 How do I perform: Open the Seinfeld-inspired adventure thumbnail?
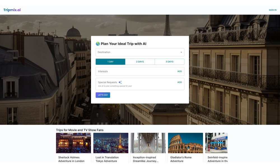(x=216, y=143)
